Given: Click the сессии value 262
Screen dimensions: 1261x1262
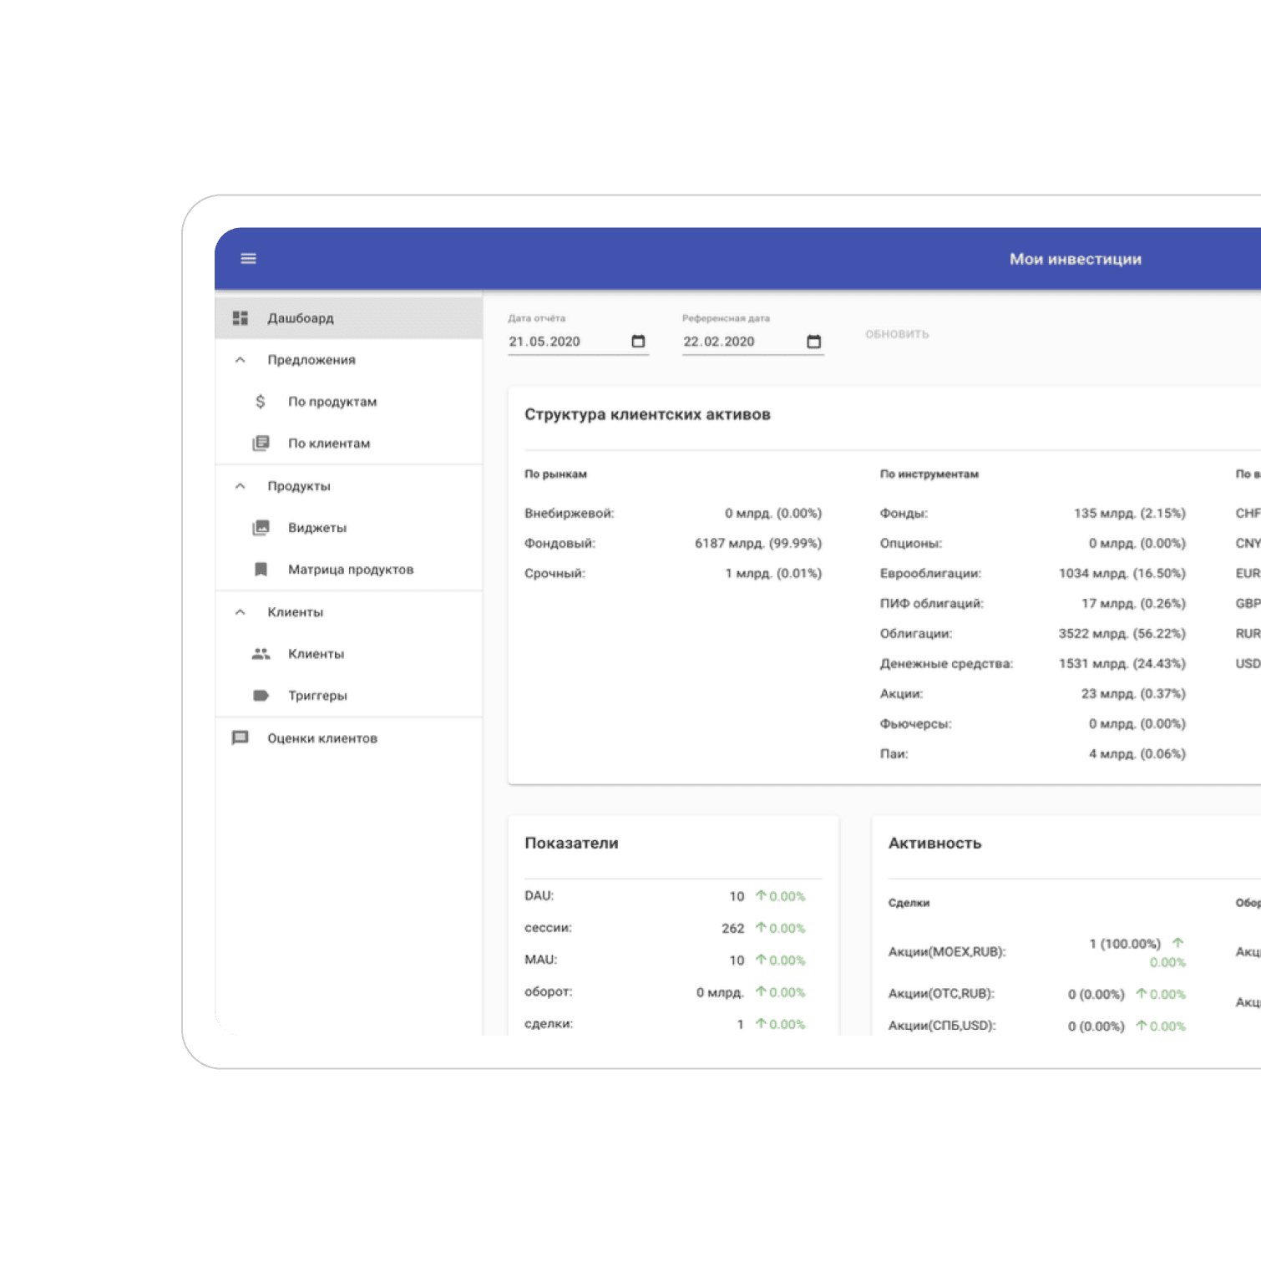Looking at the screenshot, I should coord(732,928).
